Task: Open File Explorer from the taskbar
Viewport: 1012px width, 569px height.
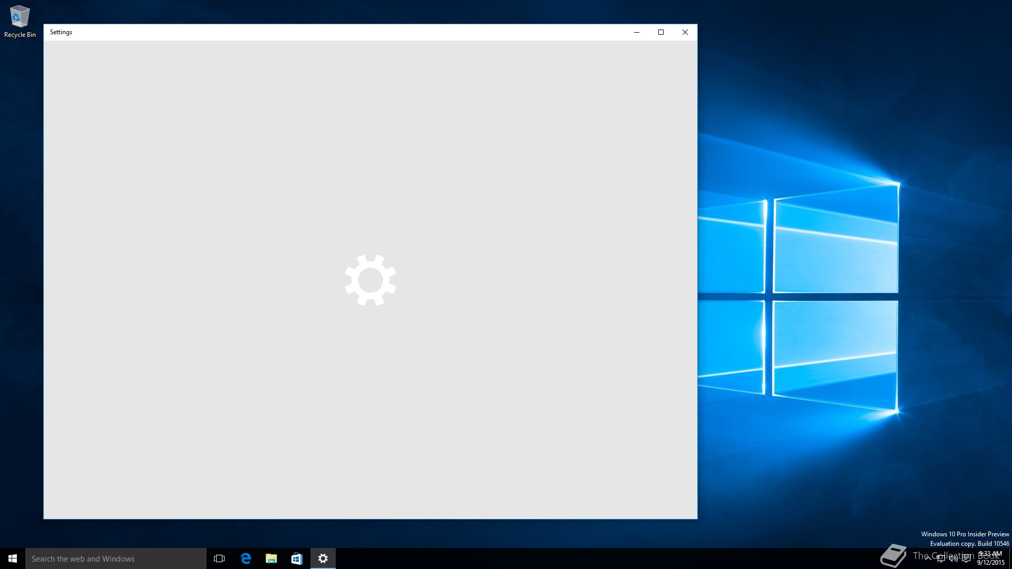Action: pos(271,558)
